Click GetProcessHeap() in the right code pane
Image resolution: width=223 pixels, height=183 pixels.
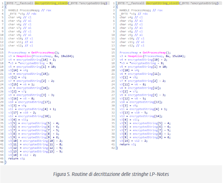click(x=155, y=52)
